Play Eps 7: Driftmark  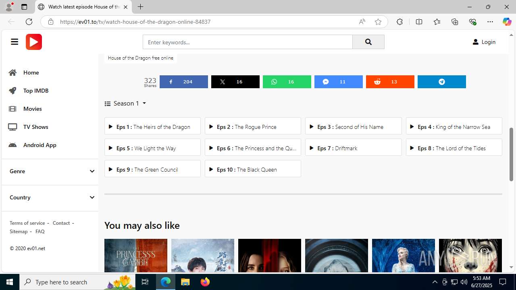tap(354, 147)
